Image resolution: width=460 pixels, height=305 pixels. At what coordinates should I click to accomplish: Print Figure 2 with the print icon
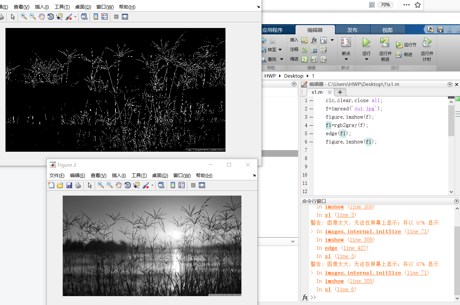tap(78, 185)
